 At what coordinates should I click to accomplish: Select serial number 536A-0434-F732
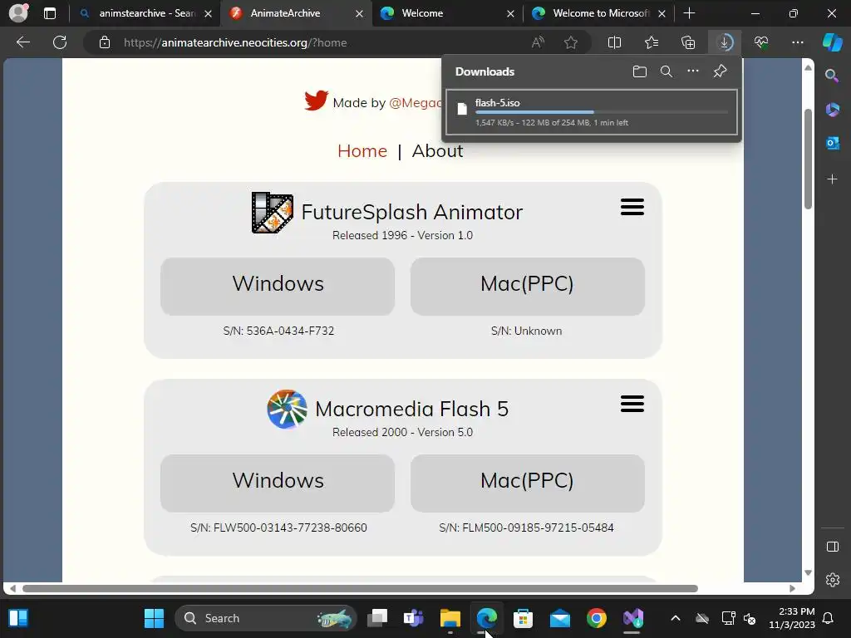point(290,331)
